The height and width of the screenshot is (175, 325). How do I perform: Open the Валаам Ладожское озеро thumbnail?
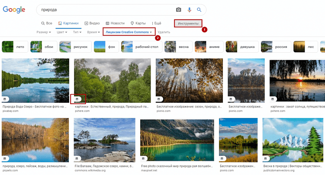tap(104, 140)
